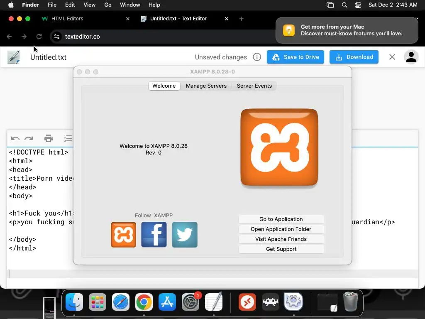Launch Safari from the Dock
The height and width of the screenshot is (319, 425).
tap(121, 302)
